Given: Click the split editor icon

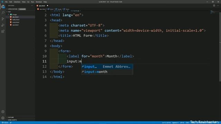Looking at the screenshot, I should [x=214, y=6].
